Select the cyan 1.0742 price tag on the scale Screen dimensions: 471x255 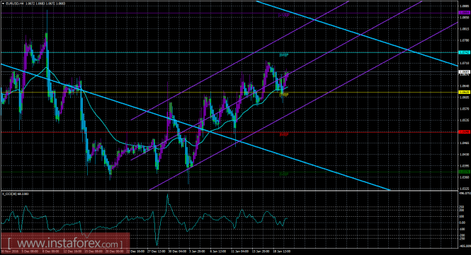click(465, 52)
